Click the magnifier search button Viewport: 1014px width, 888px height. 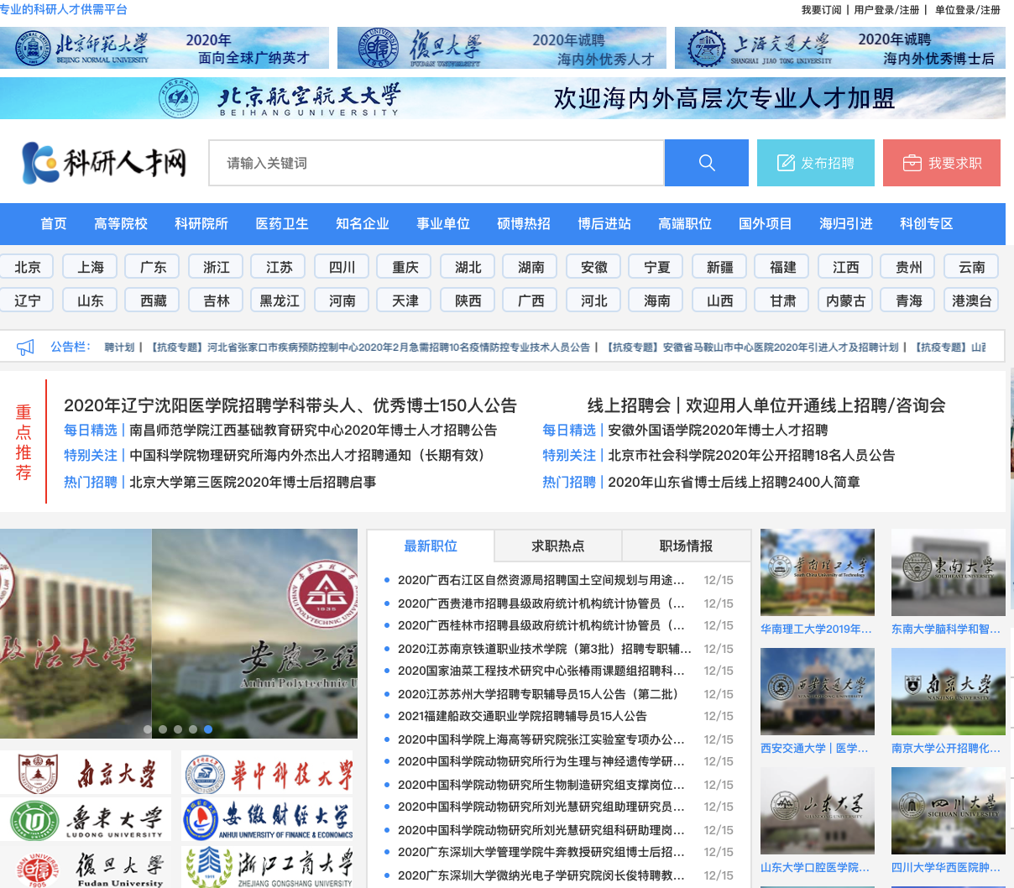point(706,163)
